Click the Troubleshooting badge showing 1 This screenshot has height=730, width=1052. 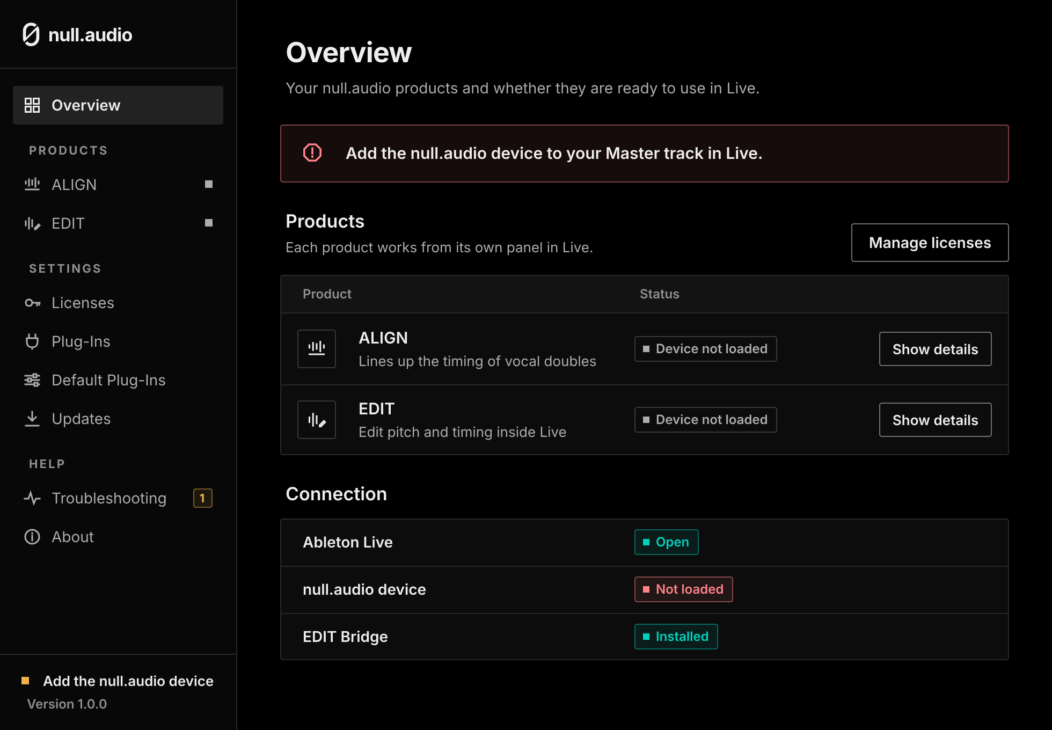[203, 498]
